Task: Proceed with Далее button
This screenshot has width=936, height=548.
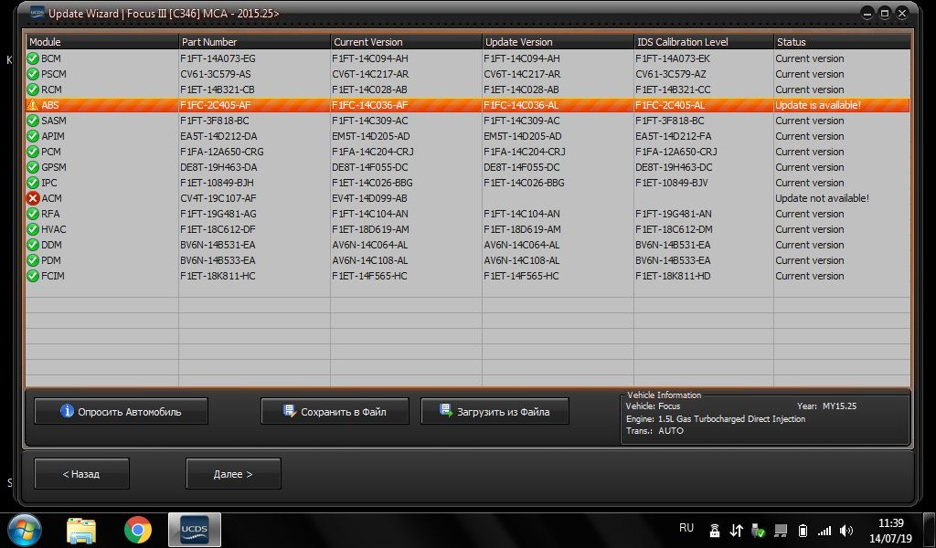Action: click(233, 474)
